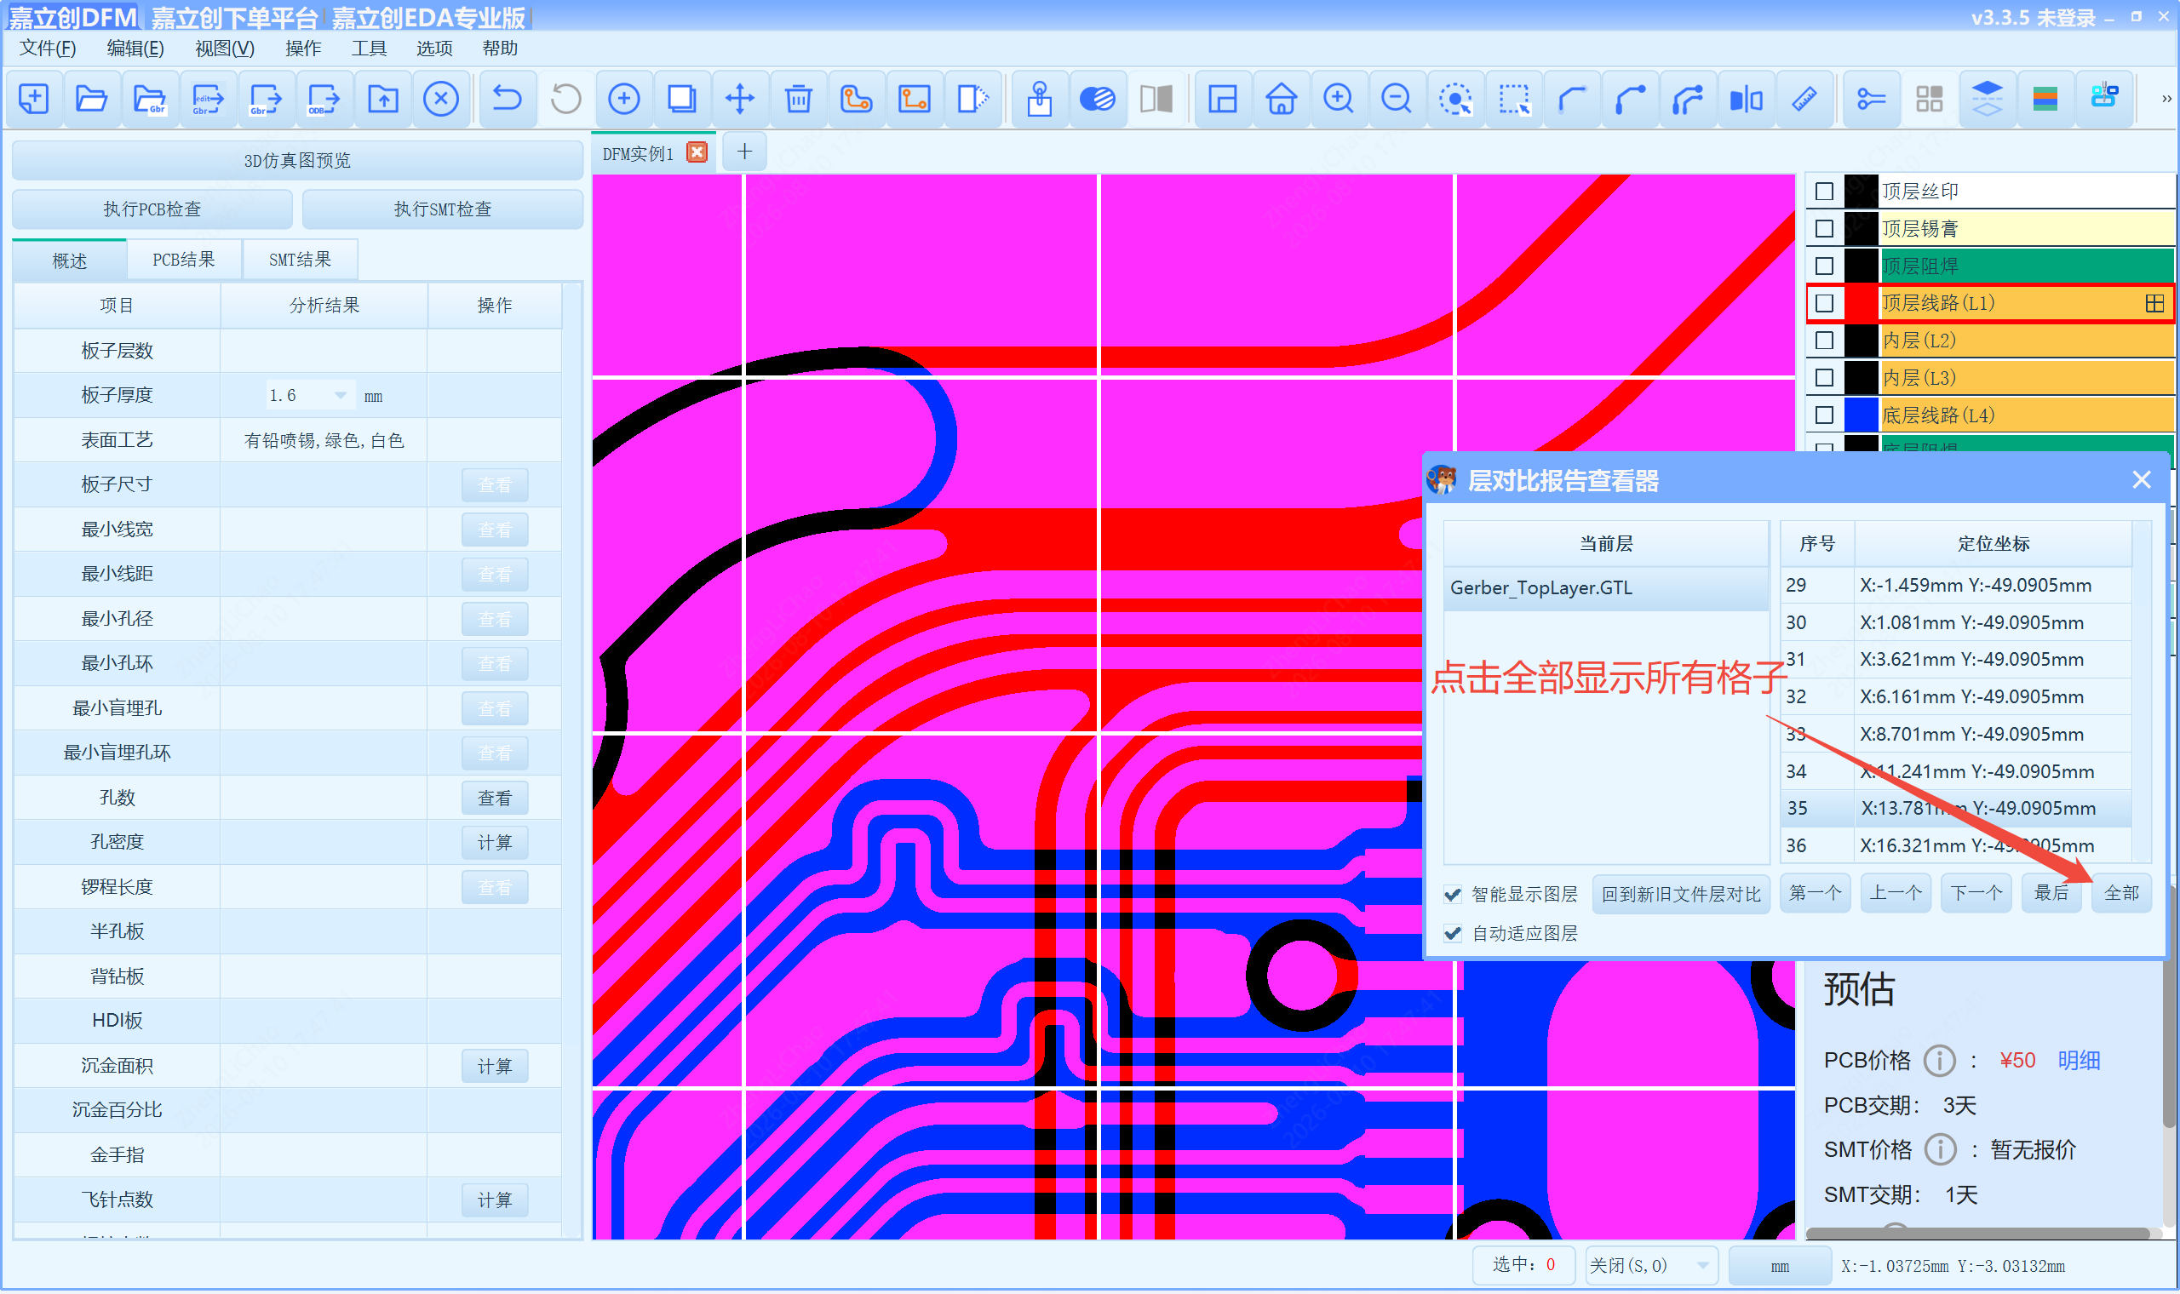Click blue color swatch of 底层线路(L4)
Viewport: 2180px width, 1294px height.
1862,416
